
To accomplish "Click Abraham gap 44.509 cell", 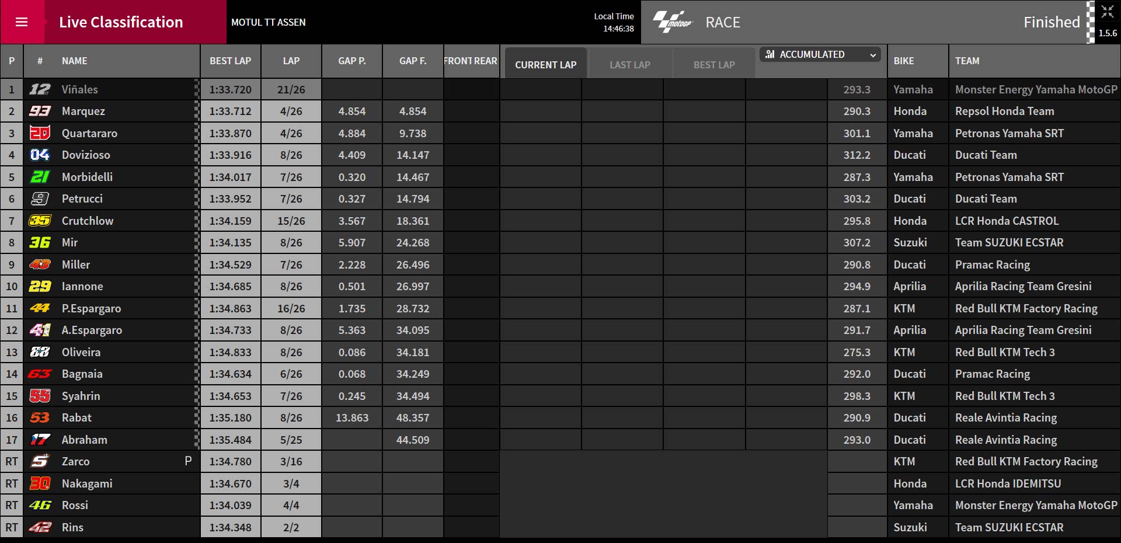I will pyautogui.click(x=413, y=440).
